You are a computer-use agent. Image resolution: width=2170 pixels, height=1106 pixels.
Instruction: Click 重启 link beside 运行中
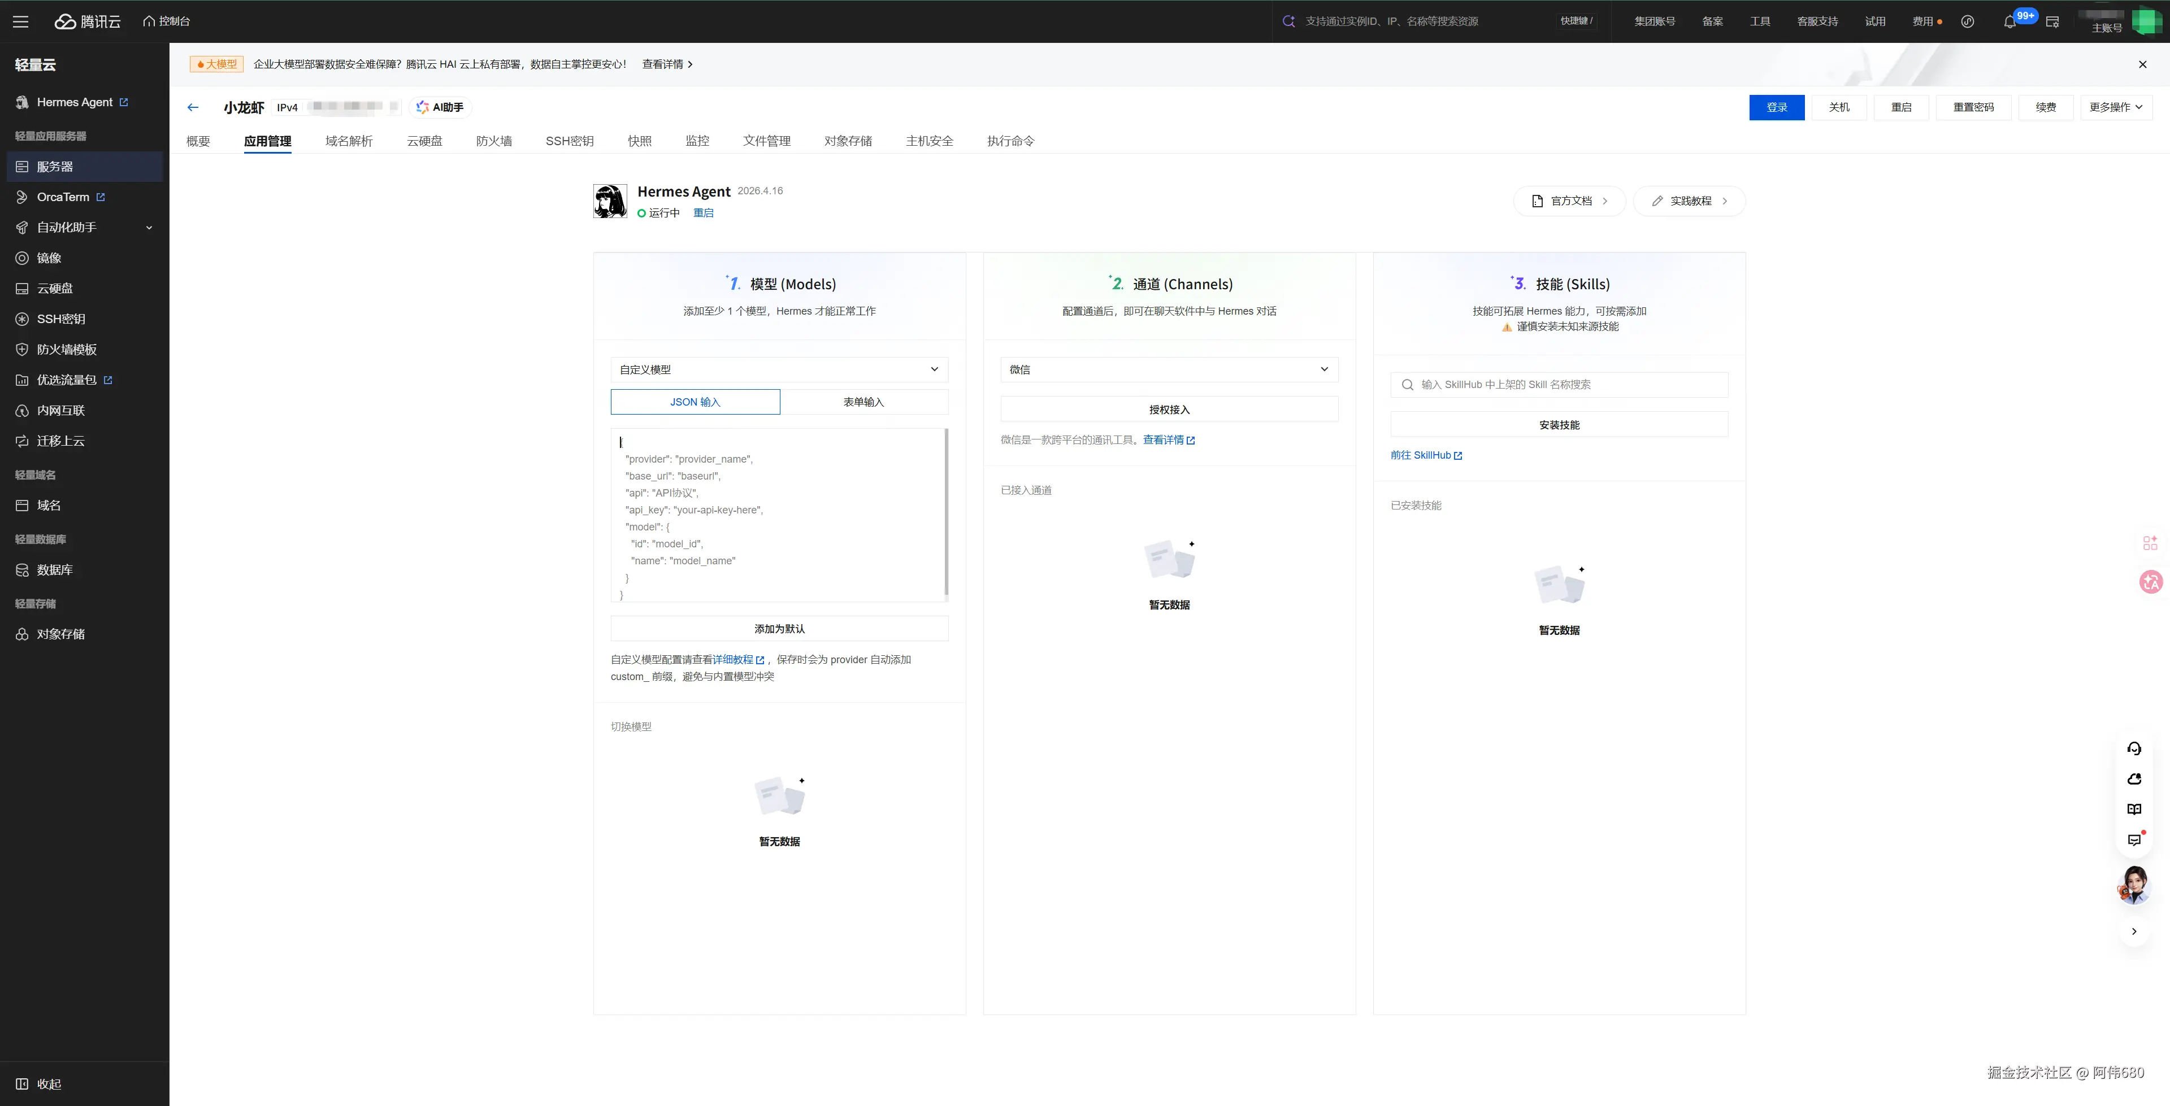tap(704, 213)
